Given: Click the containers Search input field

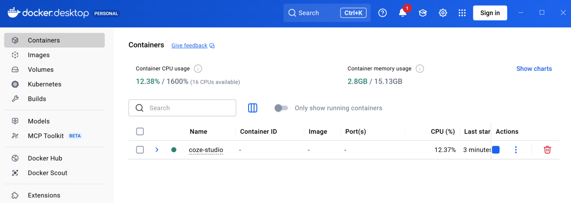Looking at the screenshot, I should (x=182, y=108).
